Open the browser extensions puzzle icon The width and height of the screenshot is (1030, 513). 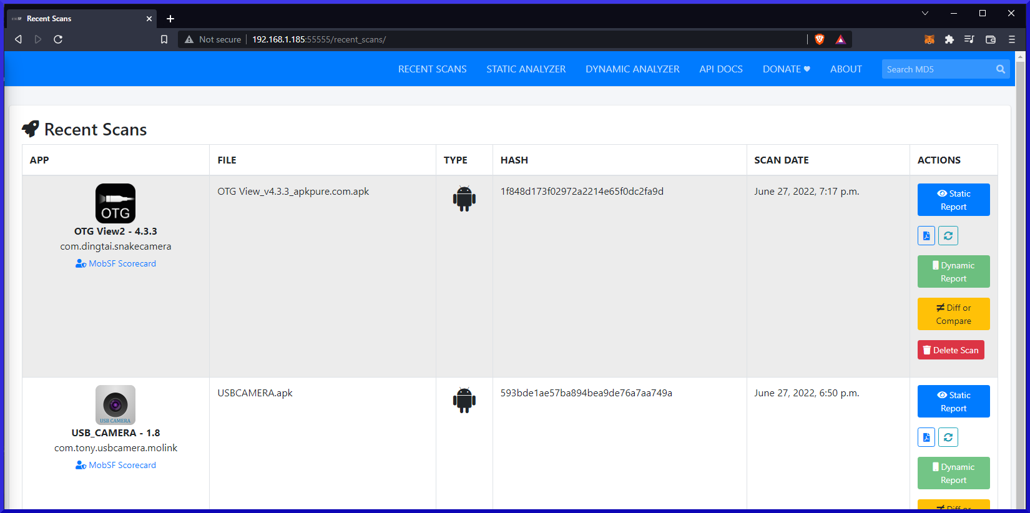(x=949, y=39)
